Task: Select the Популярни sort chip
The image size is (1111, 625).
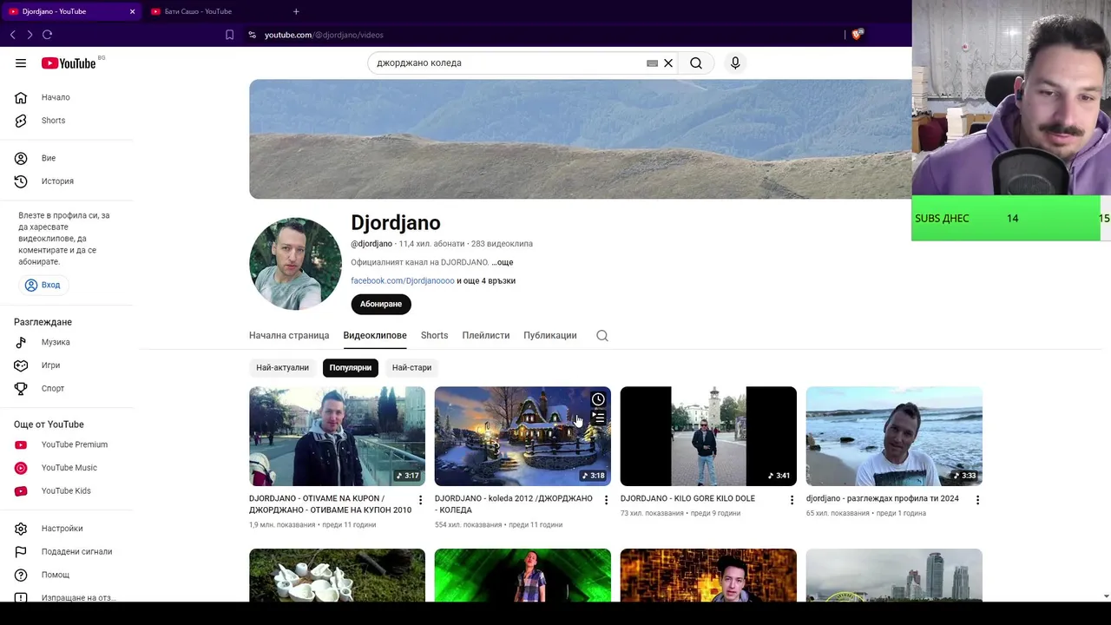Action: tap(350, 367)
